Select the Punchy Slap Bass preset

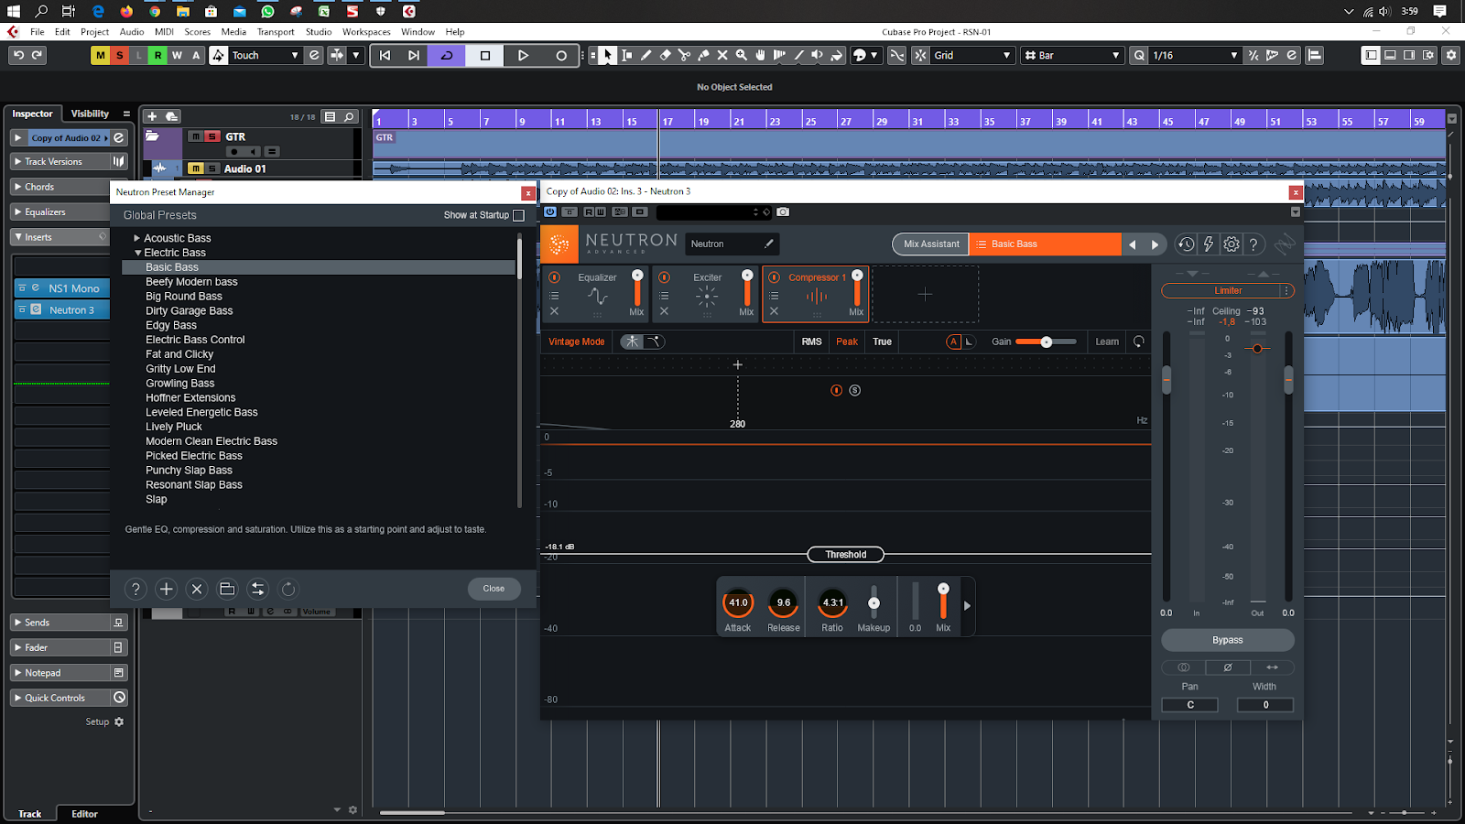click(189, 471)
